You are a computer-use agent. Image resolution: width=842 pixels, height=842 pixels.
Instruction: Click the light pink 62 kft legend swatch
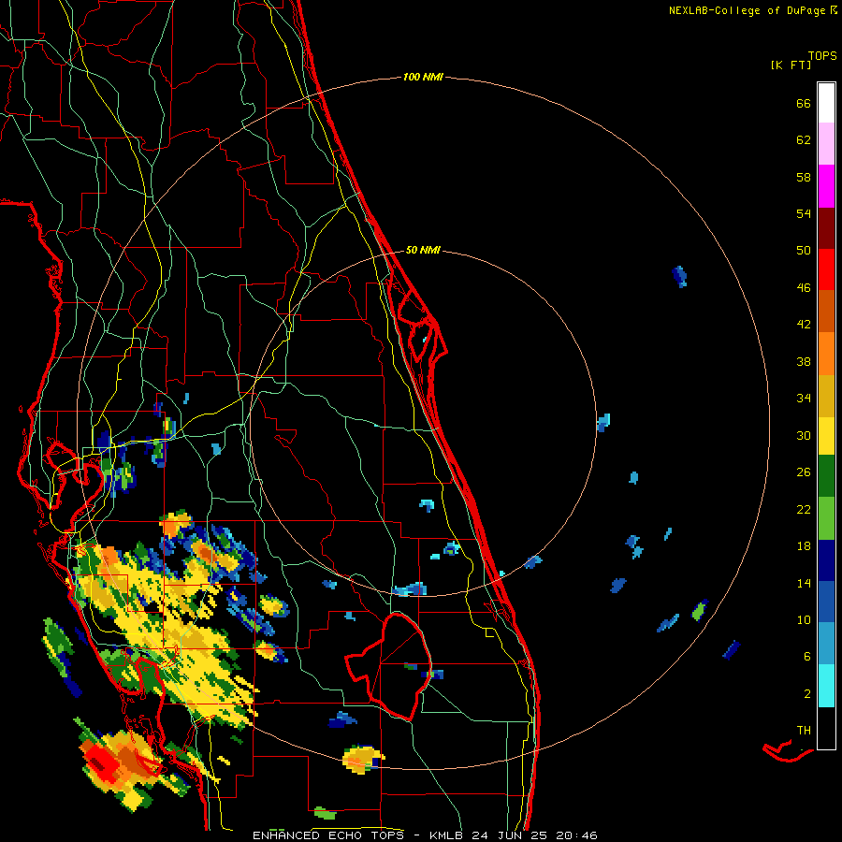coord(826,143)
